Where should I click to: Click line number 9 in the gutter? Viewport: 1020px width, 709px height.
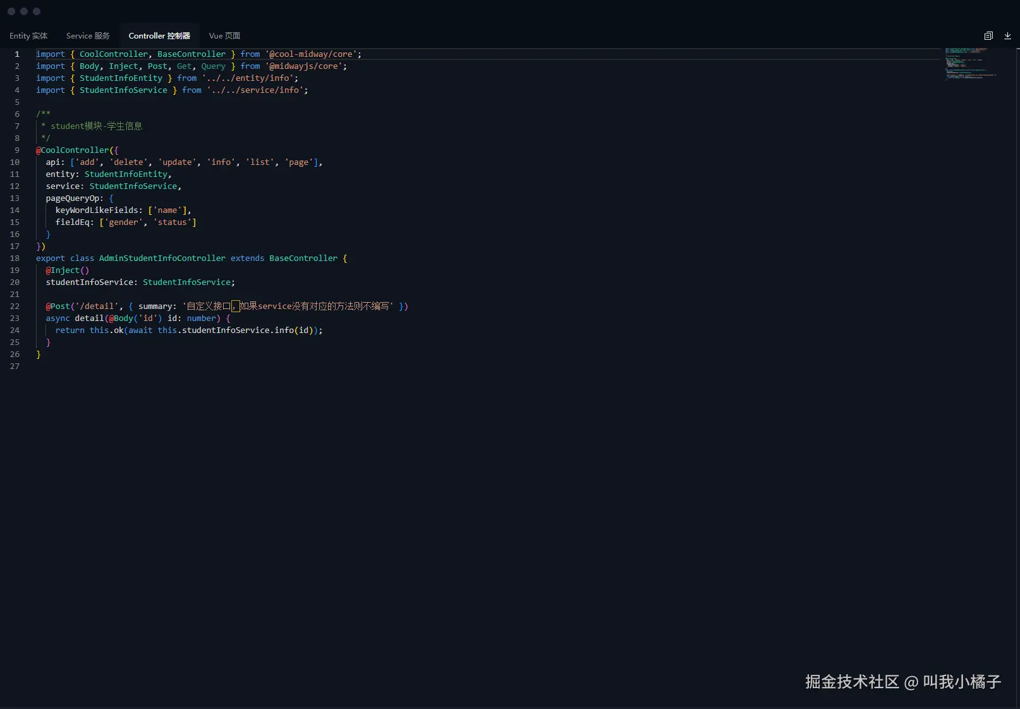(x=17, y=150)
